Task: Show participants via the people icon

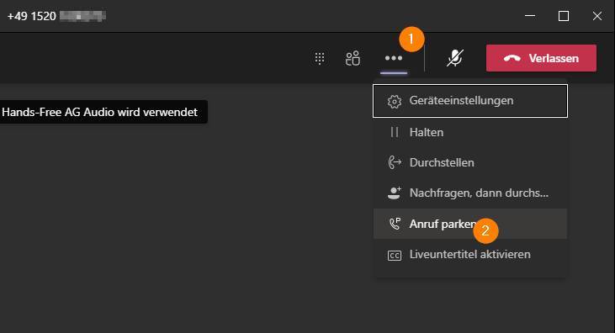Action: tap(353, 58)
